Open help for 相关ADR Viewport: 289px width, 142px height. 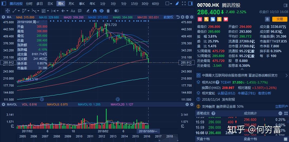click(217, 82)
